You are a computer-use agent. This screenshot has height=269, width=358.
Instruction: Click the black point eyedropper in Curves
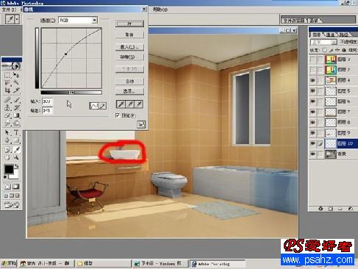click(x=121, y=104)
